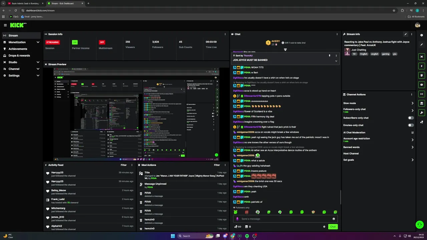Expand the Channel sidebar section

click(38, 69)
